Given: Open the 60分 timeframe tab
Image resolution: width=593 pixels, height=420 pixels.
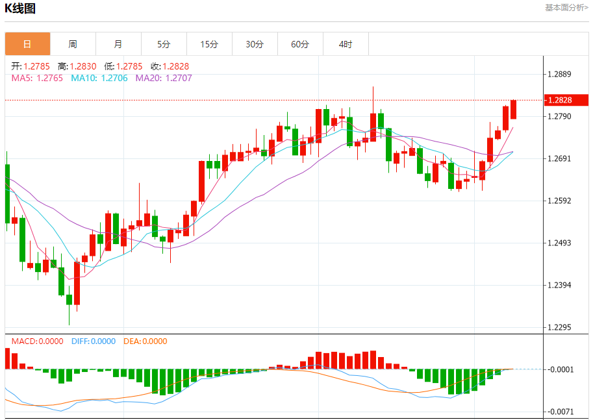Looking at the screenshot, I should pos(300,44).
